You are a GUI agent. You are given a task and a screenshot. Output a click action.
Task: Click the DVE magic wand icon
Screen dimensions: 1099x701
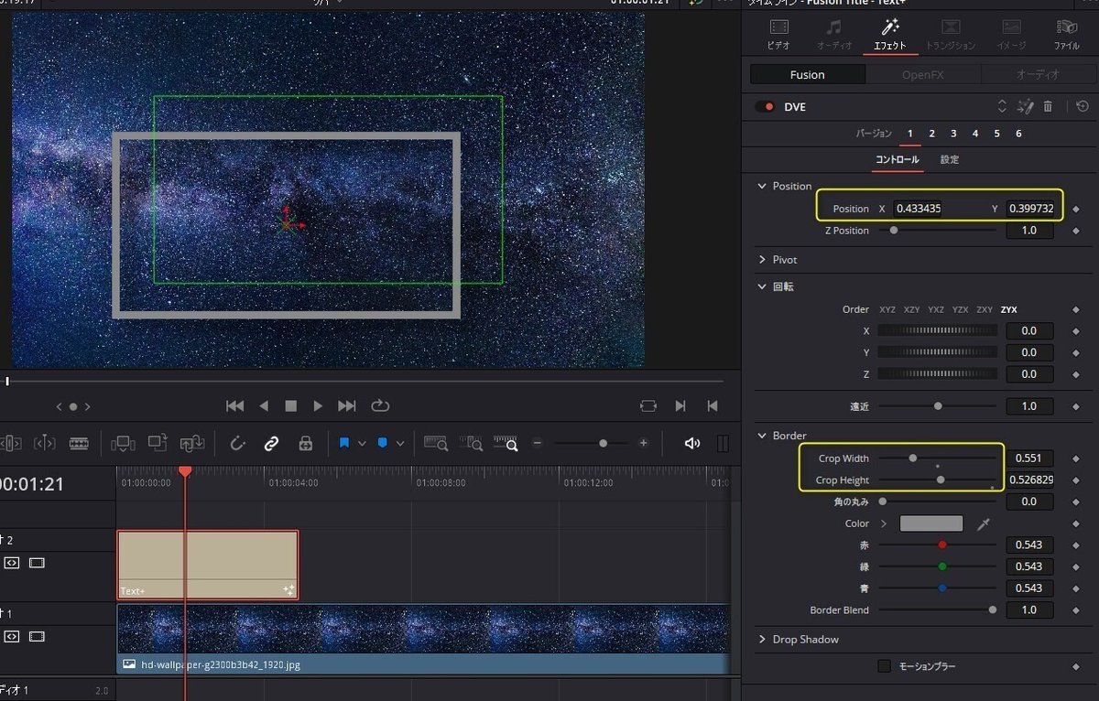point(1026,107)
